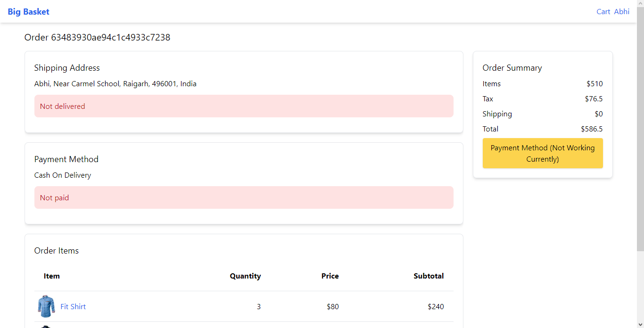Click the $240 subtotal for Fit Shirt
This screenshot has height=328, width=644.
436,306
